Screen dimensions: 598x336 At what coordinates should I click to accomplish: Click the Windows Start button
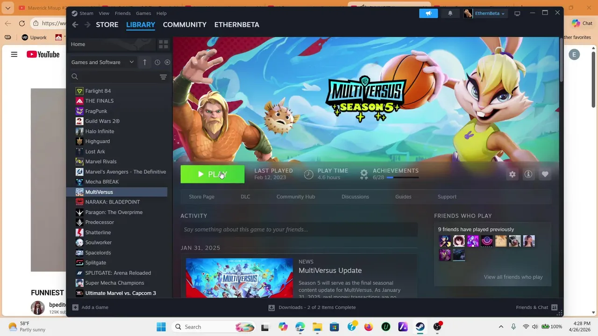(x=161, y=327)
